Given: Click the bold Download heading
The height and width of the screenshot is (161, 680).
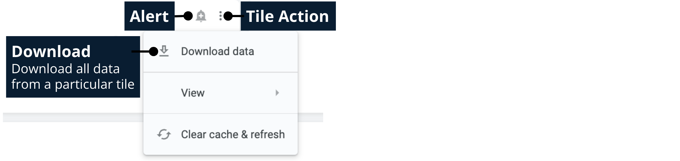Looking at the screenshot, I should click(x=51, y=51).
